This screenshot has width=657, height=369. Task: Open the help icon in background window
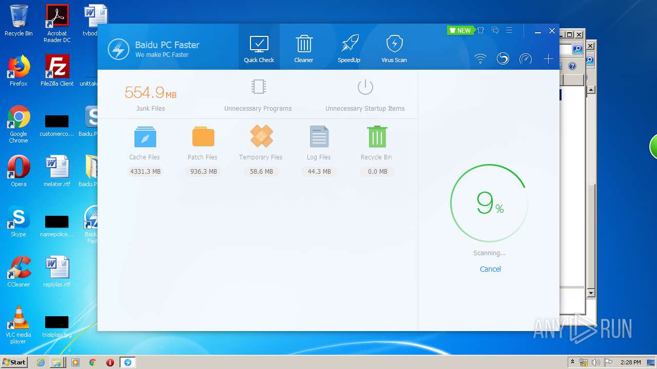(x=572, y=67)
